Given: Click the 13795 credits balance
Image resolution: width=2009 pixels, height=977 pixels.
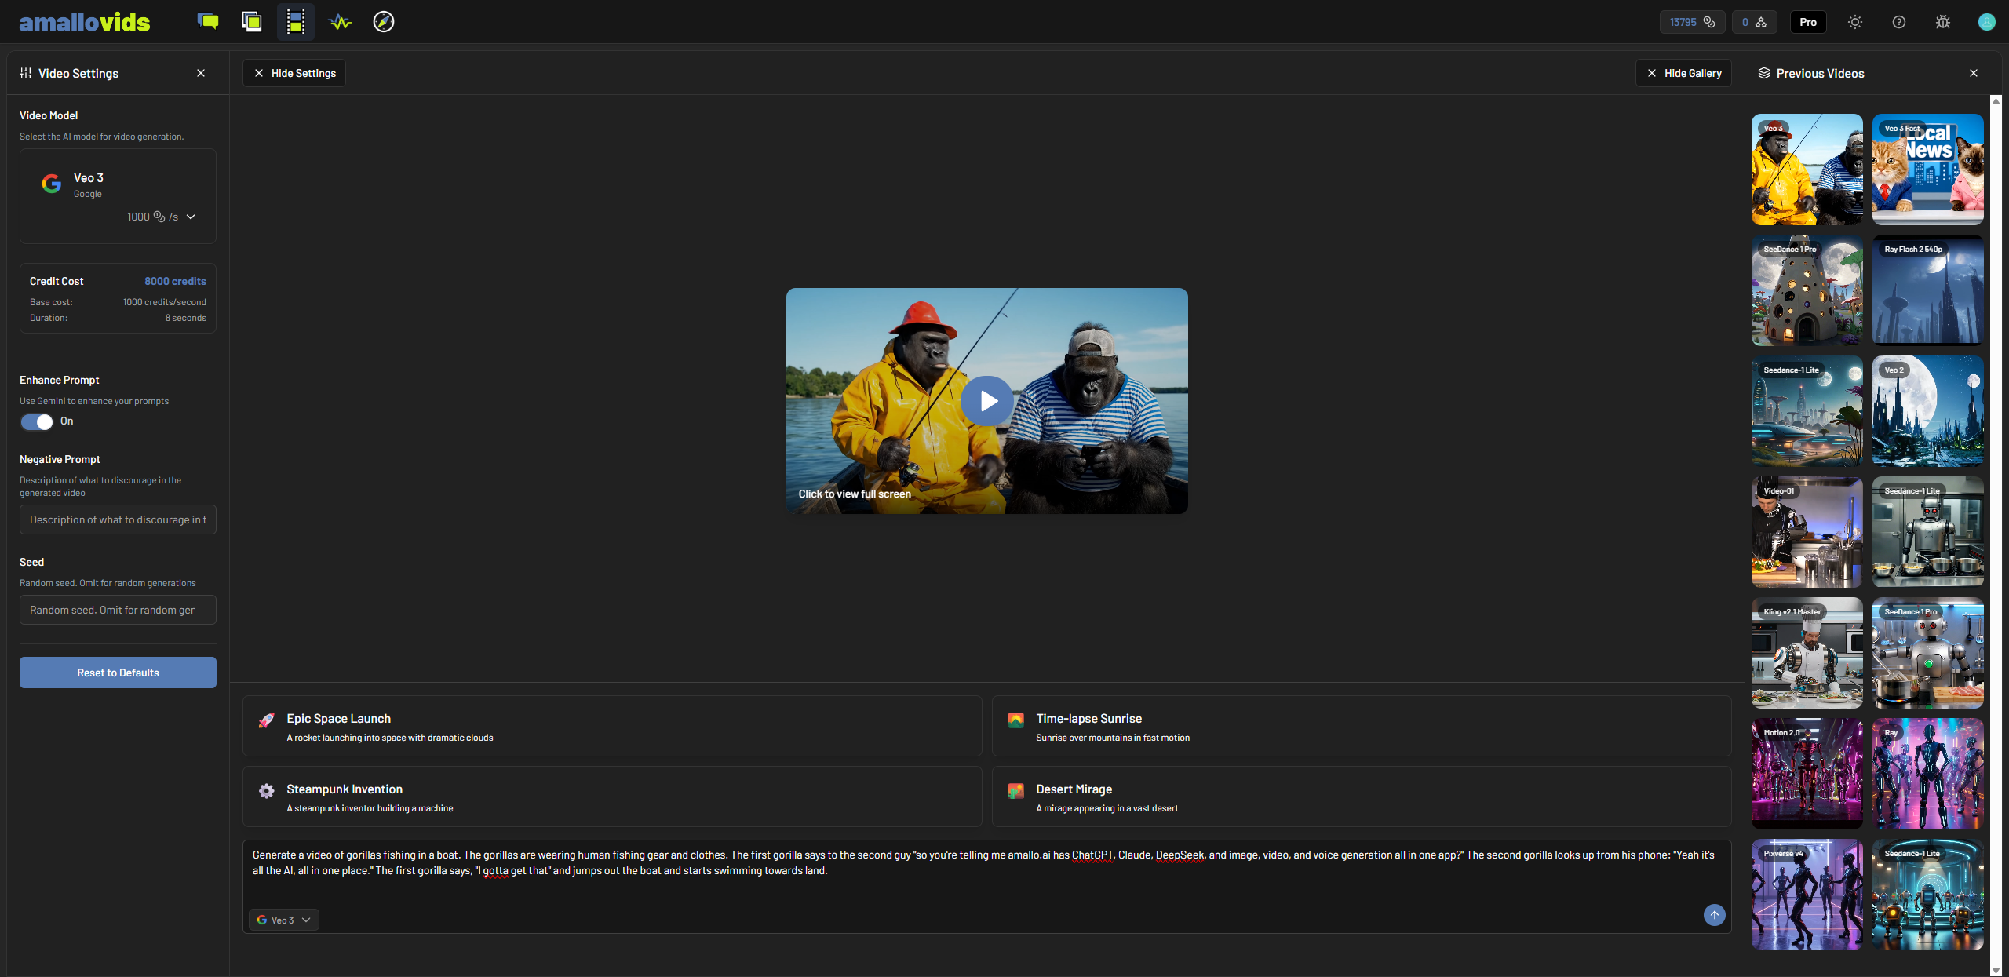Looking at the screenshot, I should pos(1692,22).
